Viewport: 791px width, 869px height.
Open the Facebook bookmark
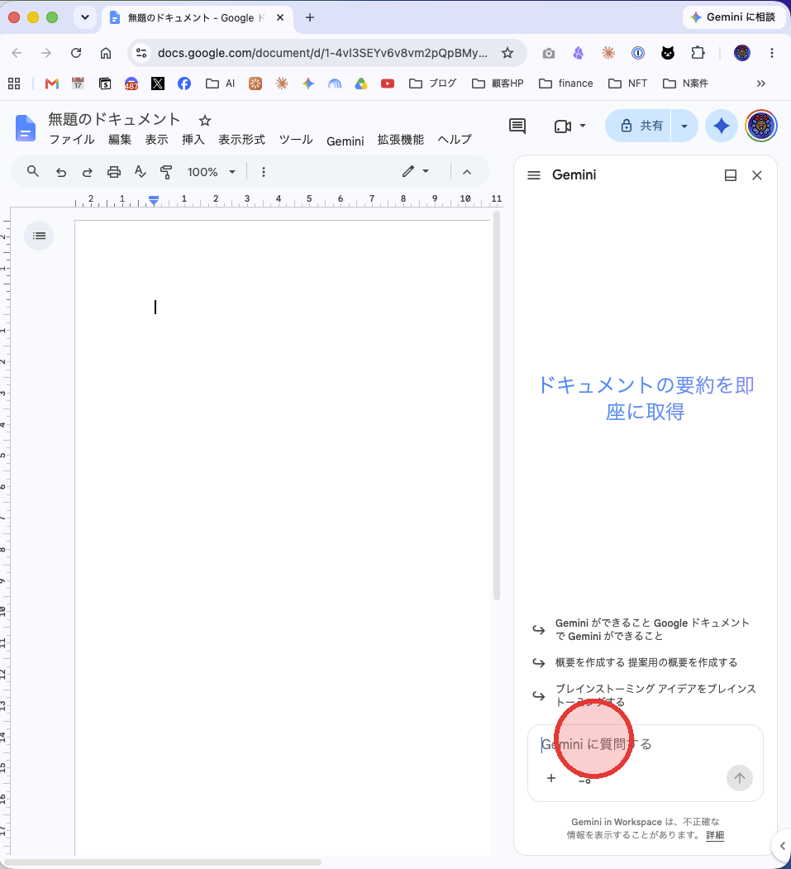point(184,84)
